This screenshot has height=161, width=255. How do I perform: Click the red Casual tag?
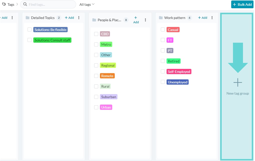(173, 30)
